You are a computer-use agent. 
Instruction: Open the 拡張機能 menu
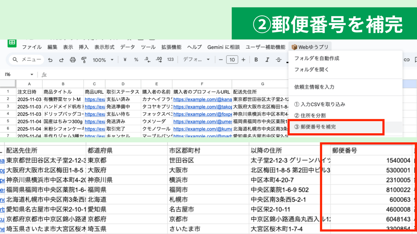(x=171, y=47)
